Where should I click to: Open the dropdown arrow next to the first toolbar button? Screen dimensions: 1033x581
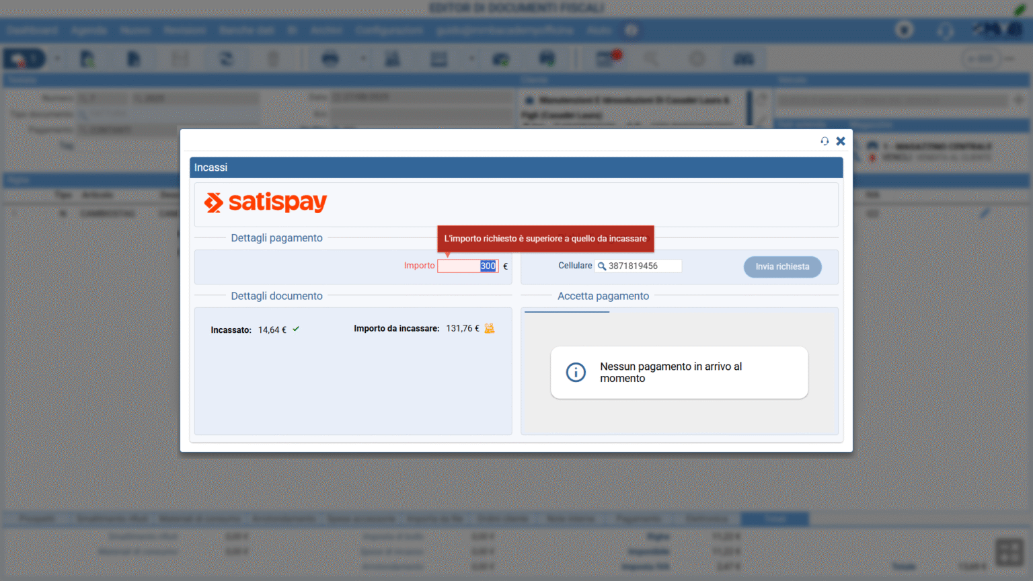coord(57,59)
